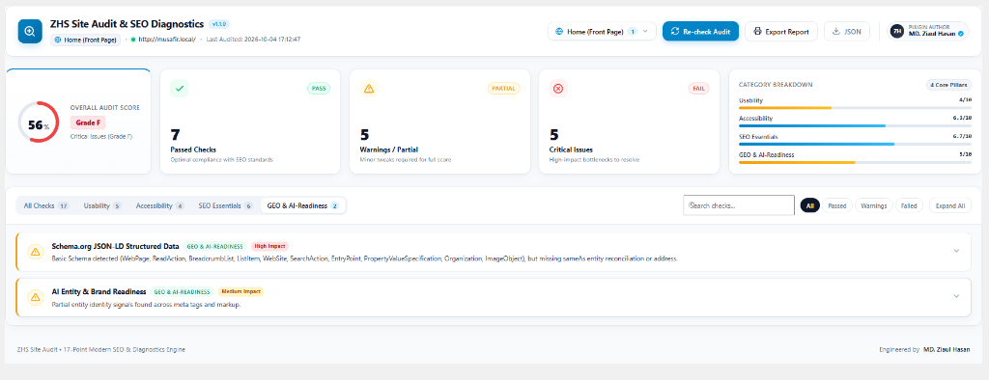Screen dimensions: 989x380
Task: Click the ZH author avatar icon
Action: pos(897,32)
